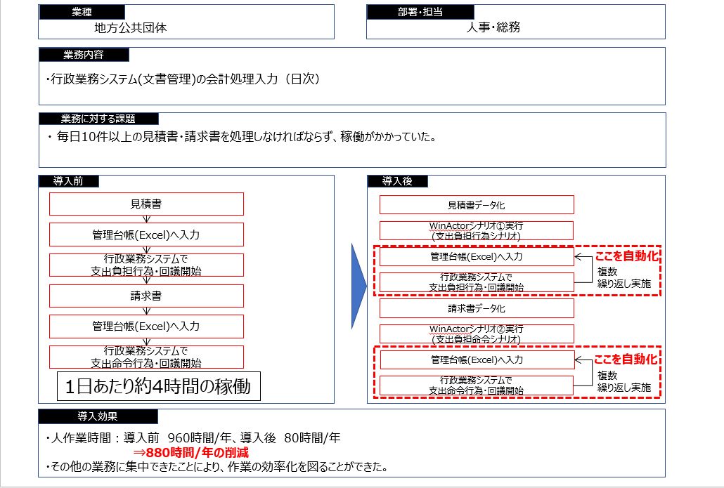
Task: Click the "WinActorシナリオ②実行" box
Action: point(477,334)
